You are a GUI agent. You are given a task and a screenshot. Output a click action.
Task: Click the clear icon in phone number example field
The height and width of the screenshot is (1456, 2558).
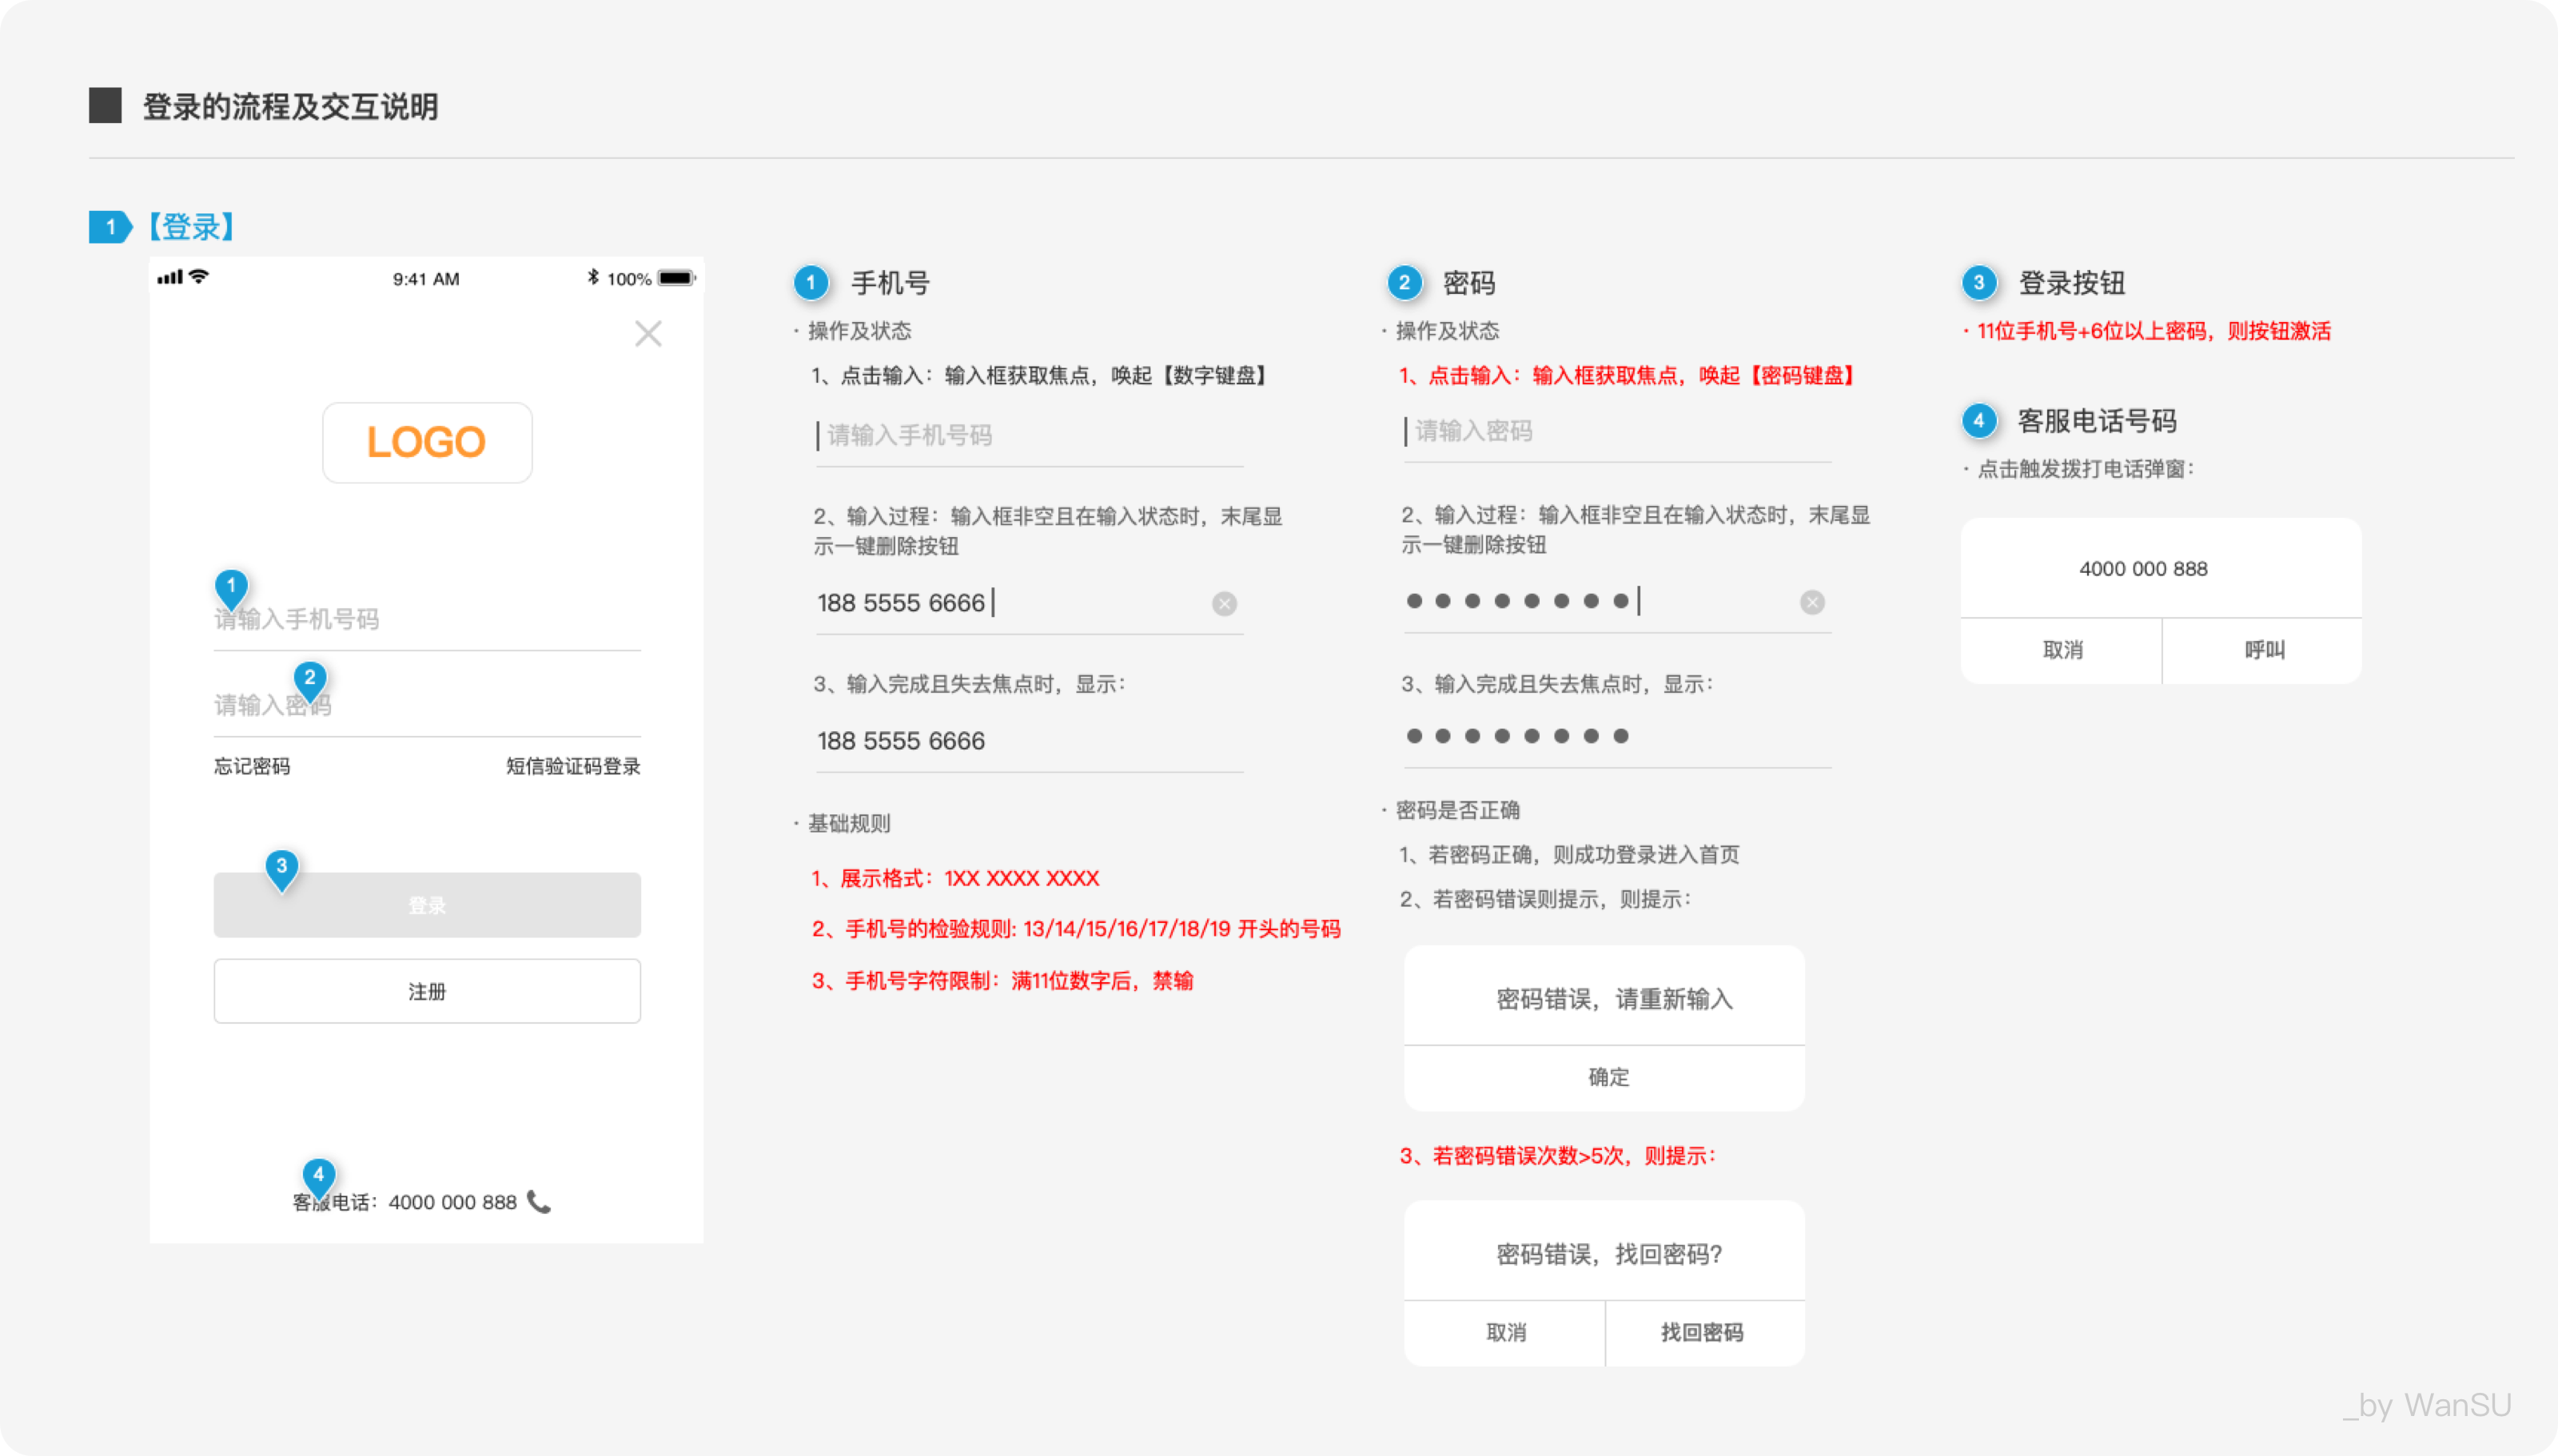tap(1224, 603)
